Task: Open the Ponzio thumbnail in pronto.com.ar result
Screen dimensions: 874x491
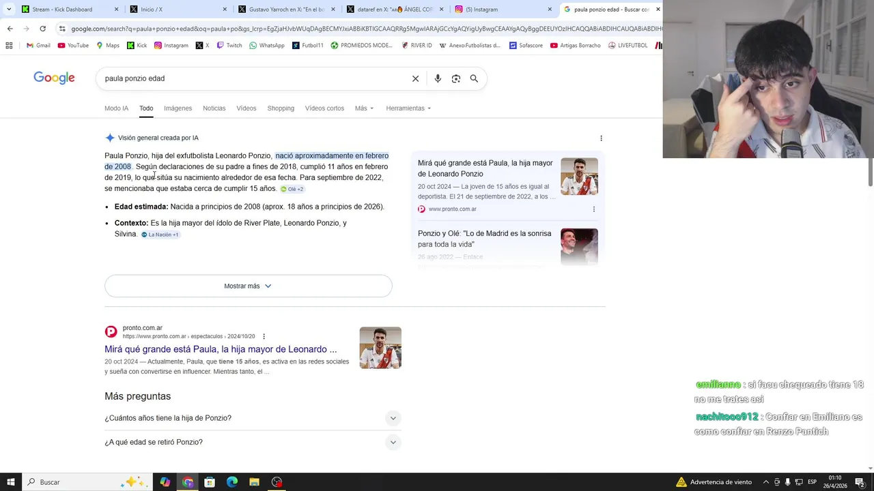Action: (x=380, y=348)
